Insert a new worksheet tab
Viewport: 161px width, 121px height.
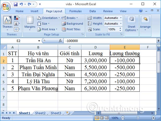pos(68,113)
